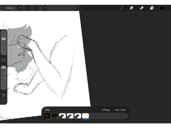171x128 pixels.
Task: Select the first frame in timeline
Action: coord(47,116)
